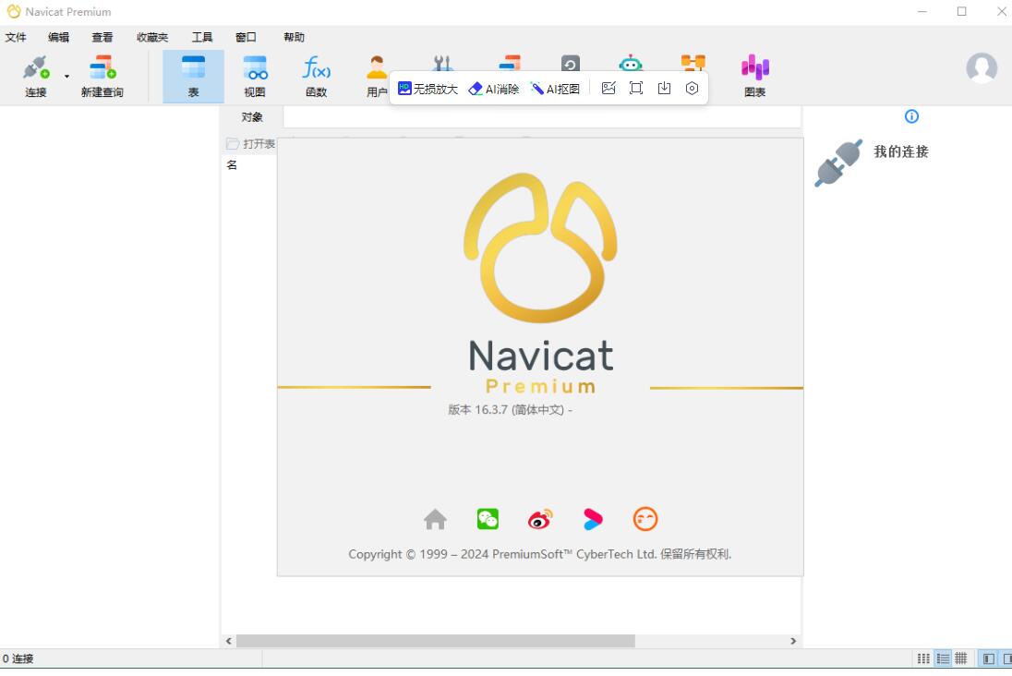Expand the dropdown arrow next to 连接
Screen dimensions: 1012x676
point(66,74)
